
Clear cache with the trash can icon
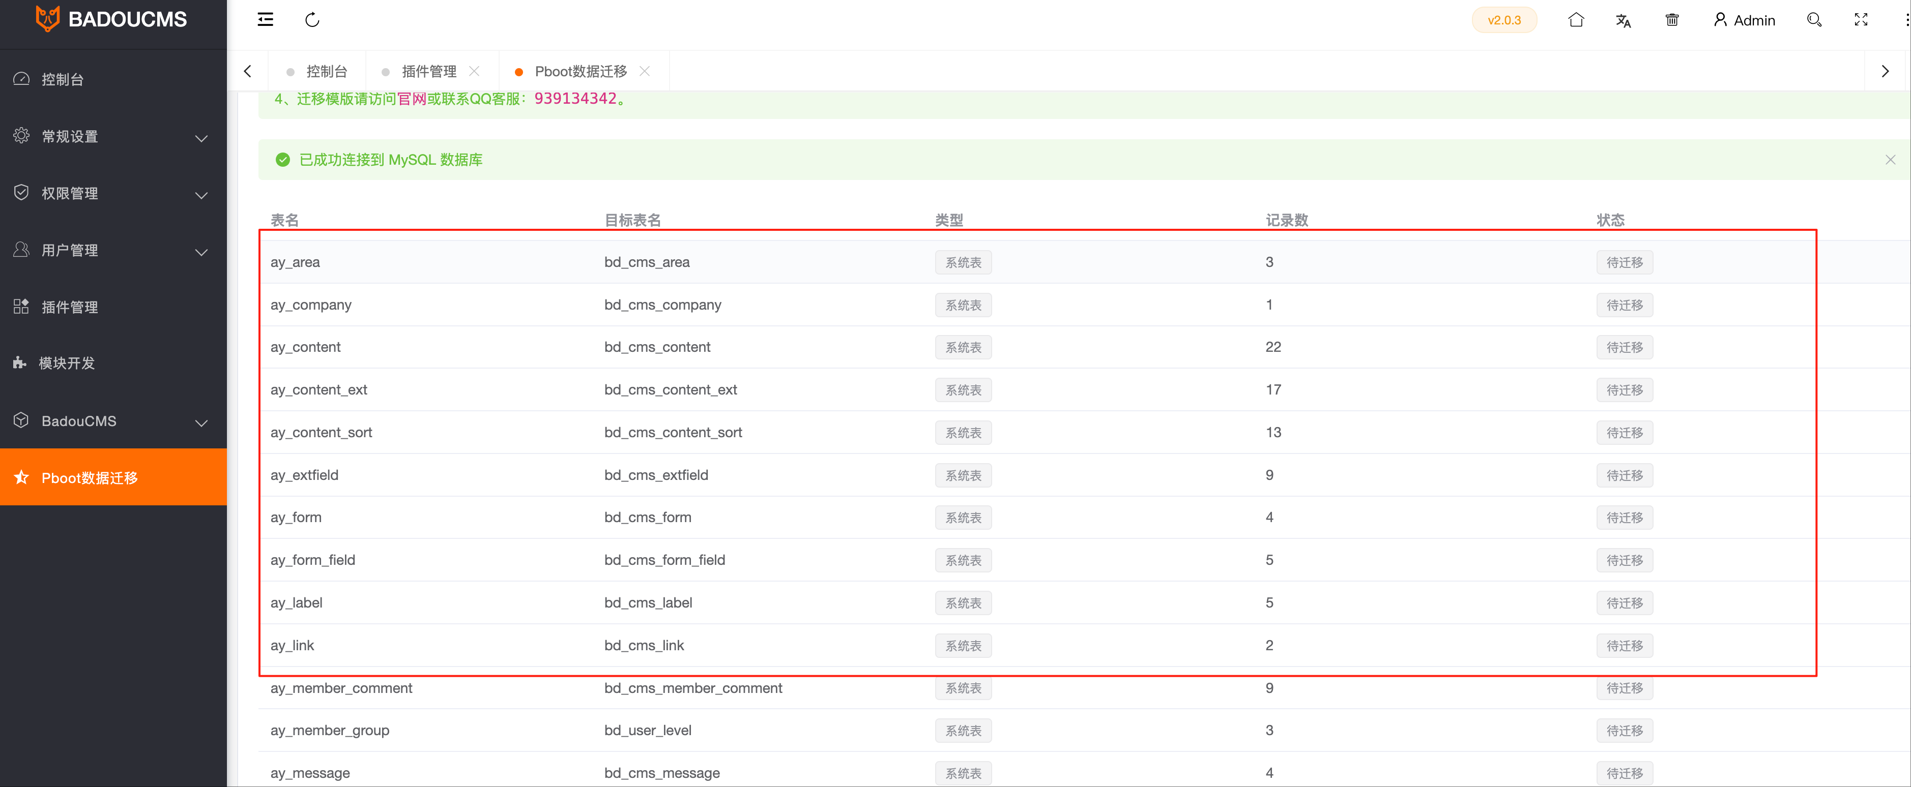1671,19
